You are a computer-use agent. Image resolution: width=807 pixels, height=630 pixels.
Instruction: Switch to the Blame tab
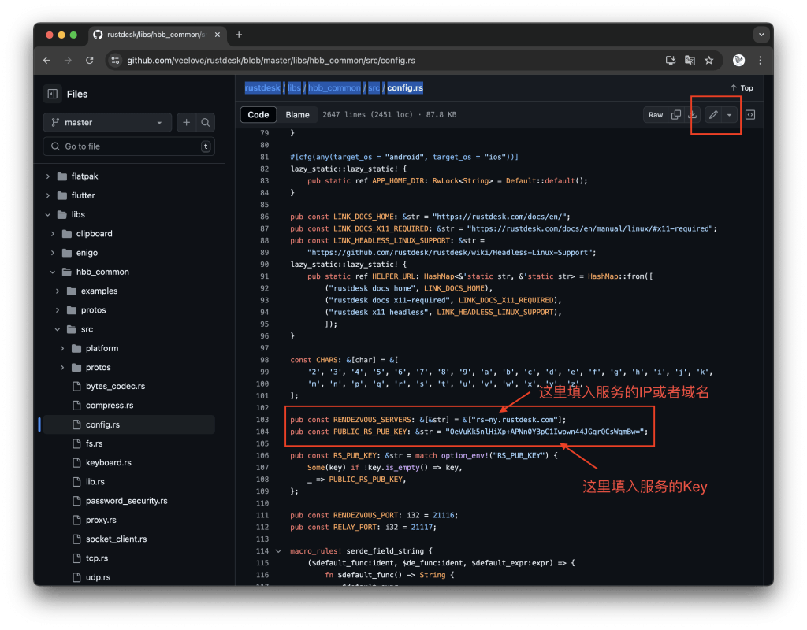[x=297, y=114]
